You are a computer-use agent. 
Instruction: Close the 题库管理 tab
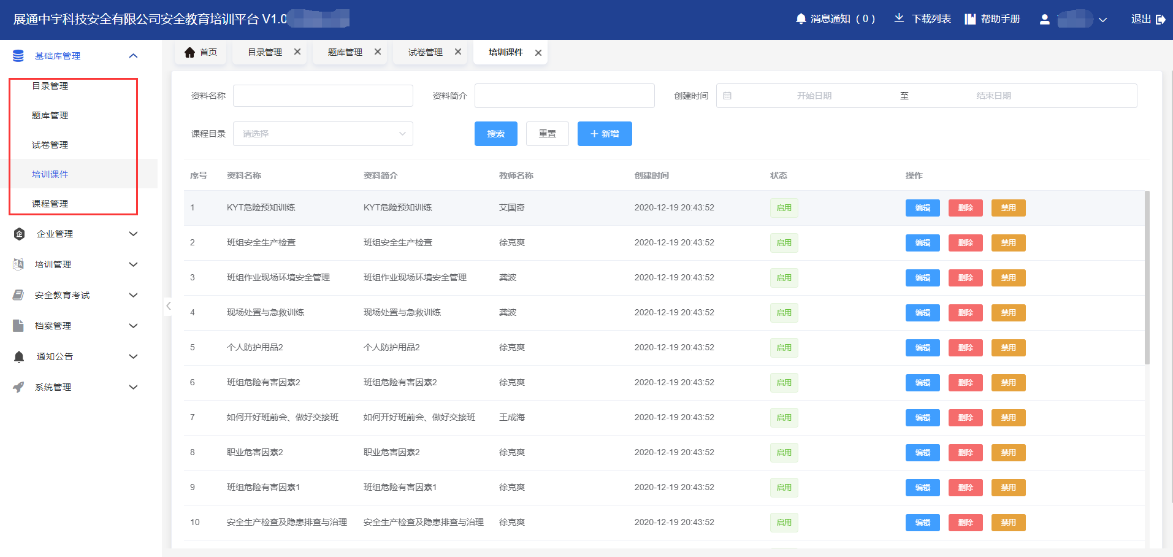pyautogui.click(x=378, y=52)
